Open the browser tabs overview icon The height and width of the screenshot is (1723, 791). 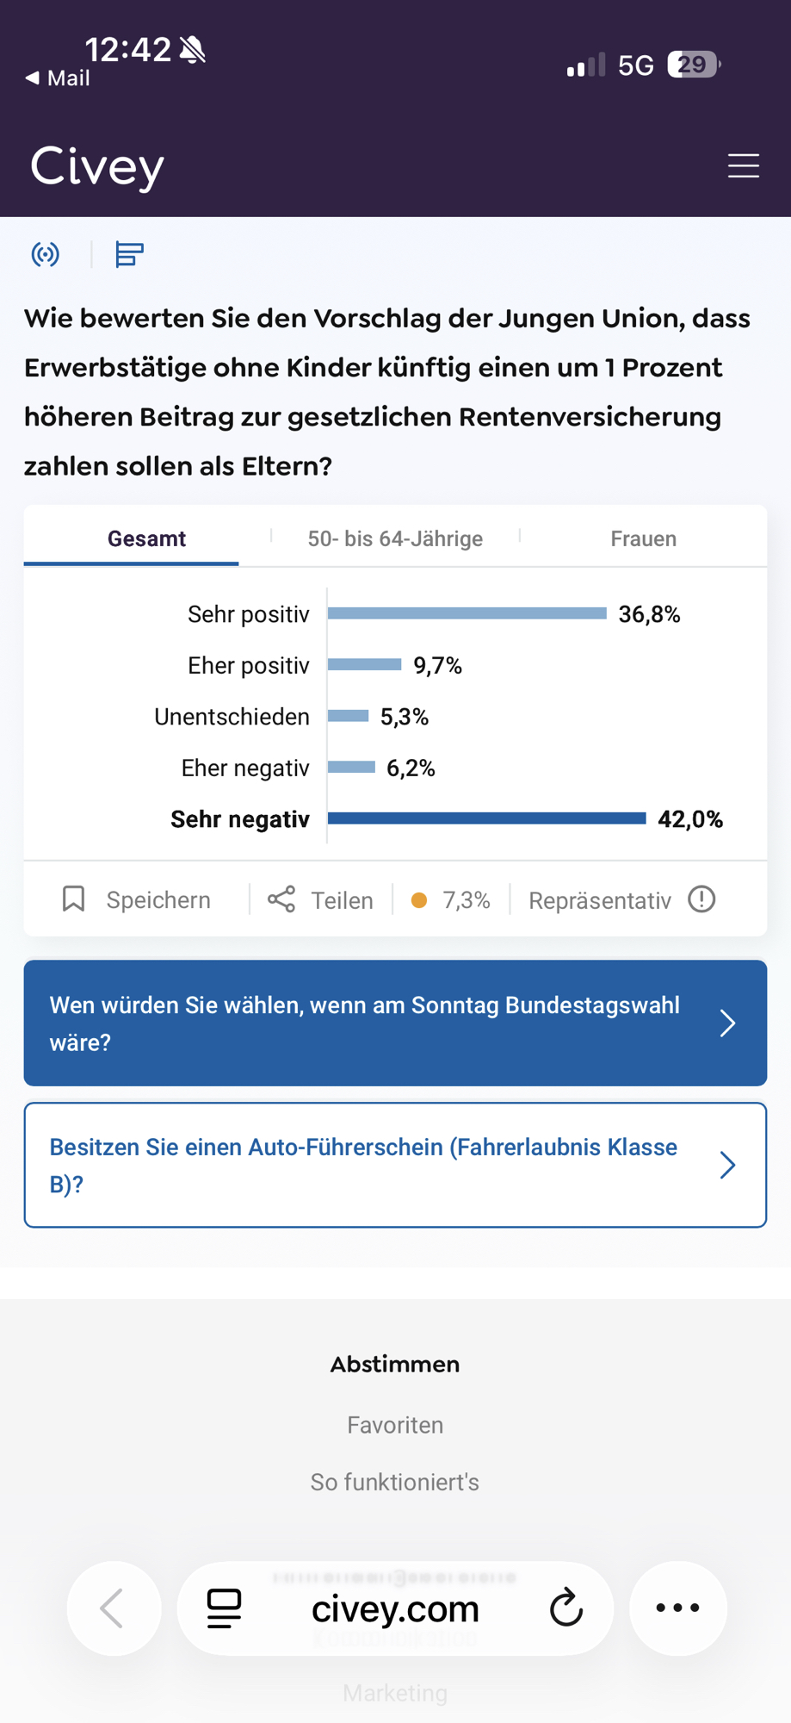coord(225,1608)
